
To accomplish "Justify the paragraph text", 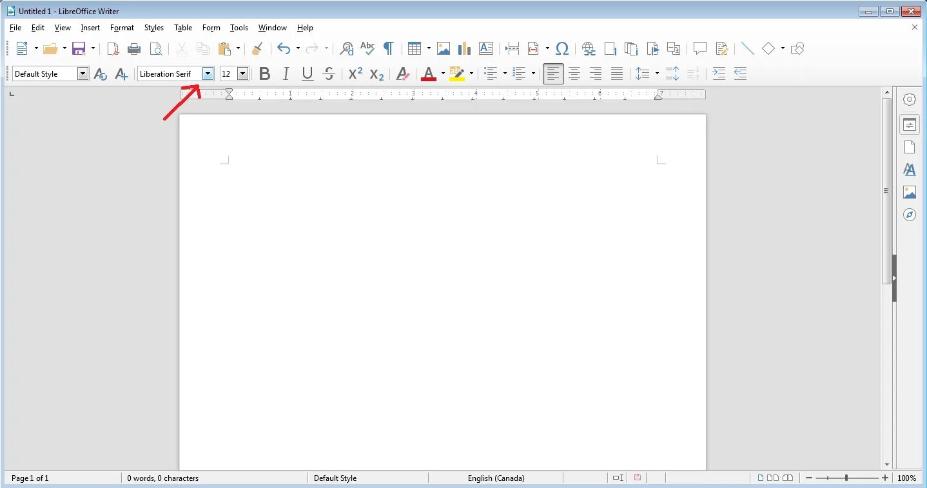I will pyautogui.click(x=617, y=74).
